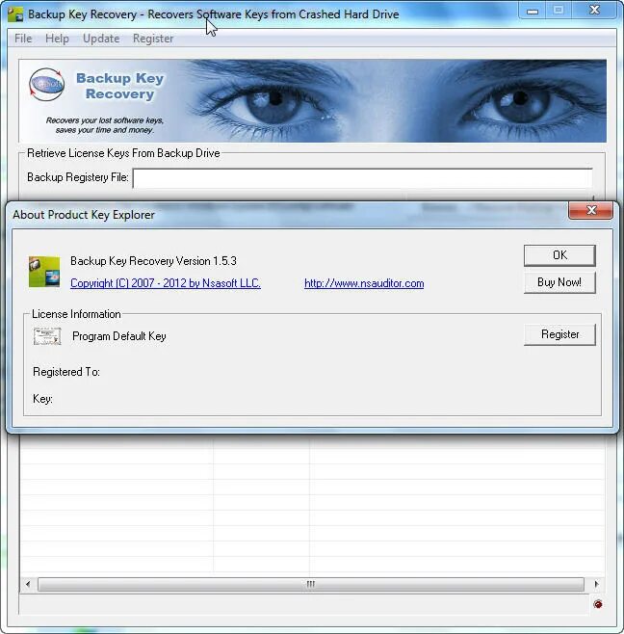
Task: Click the circular logo in the banner
Action: click(47, 84)
